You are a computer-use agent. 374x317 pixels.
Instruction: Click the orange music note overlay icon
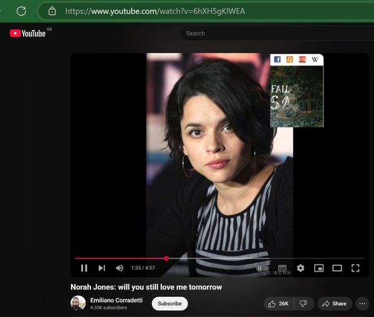click(x=290, y=59)
